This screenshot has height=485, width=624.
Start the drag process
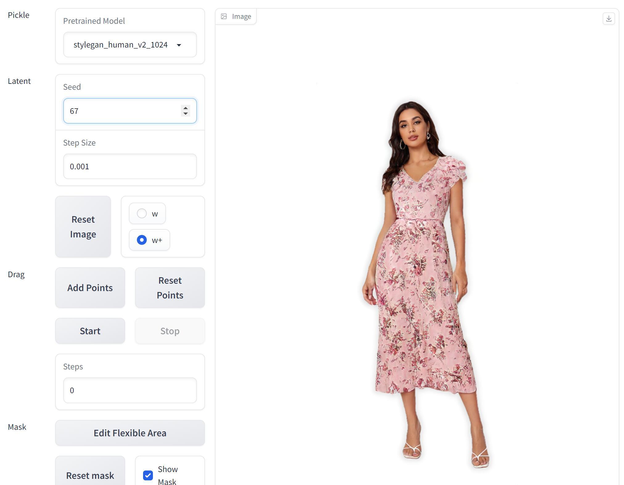tap(90, 331)
